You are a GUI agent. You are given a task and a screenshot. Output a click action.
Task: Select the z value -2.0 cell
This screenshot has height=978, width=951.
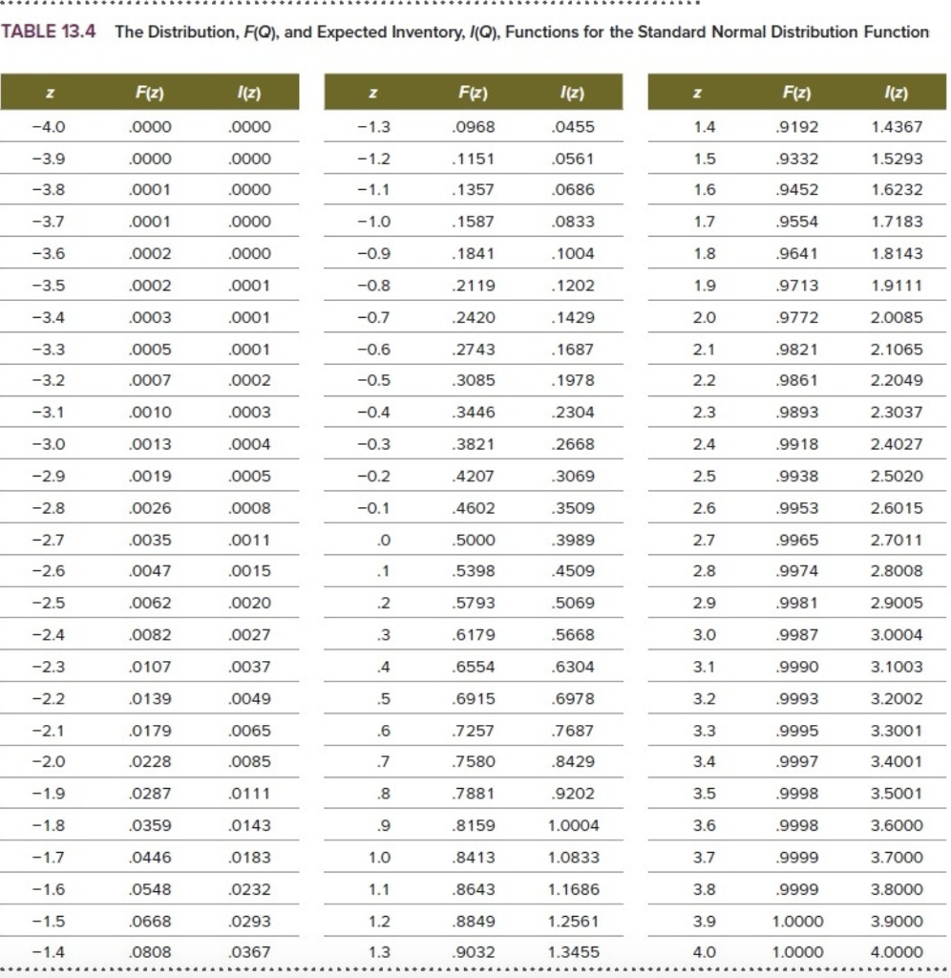tap(49, 762)
